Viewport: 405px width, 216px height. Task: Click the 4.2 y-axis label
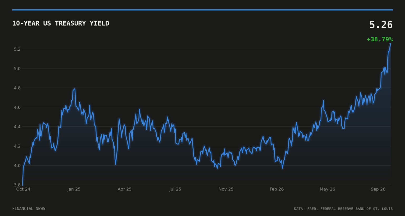tap(17, 146)
